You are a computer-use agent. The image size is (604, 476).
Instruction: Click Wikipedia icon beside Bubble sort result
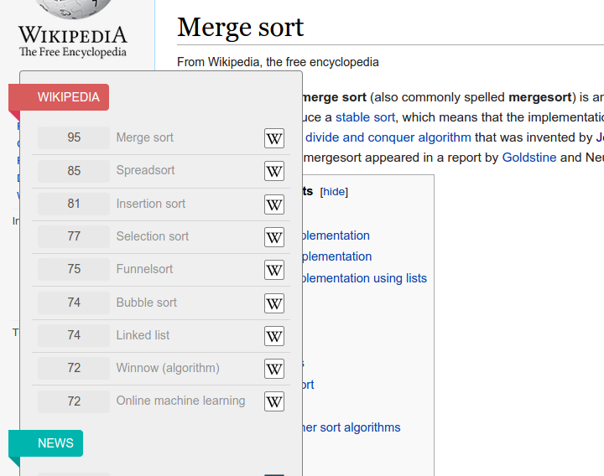(274, 303)
